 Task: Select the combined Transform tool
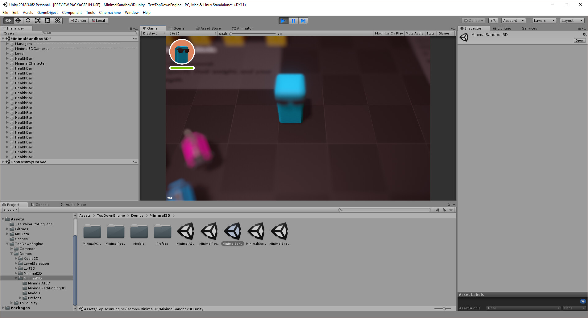tap(58, 21)
